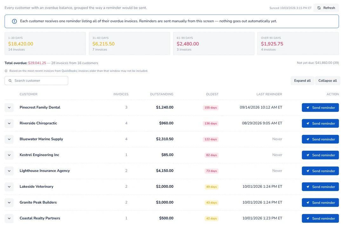Click paper-plane icon in Kestrel Engineering Inc row
Image resolution: width=343 pixels, height=225 pixels.
[x=308, y=155]
